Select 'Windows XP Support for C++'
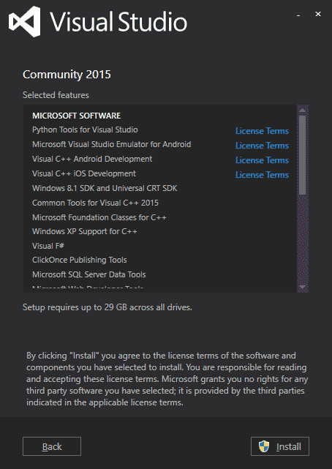The image size is (332, 469). pyautogui.click(x=85, y=231)
